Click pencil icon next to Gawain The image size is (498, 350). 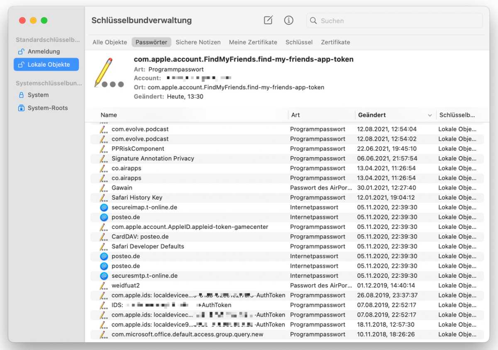(104, 188)
